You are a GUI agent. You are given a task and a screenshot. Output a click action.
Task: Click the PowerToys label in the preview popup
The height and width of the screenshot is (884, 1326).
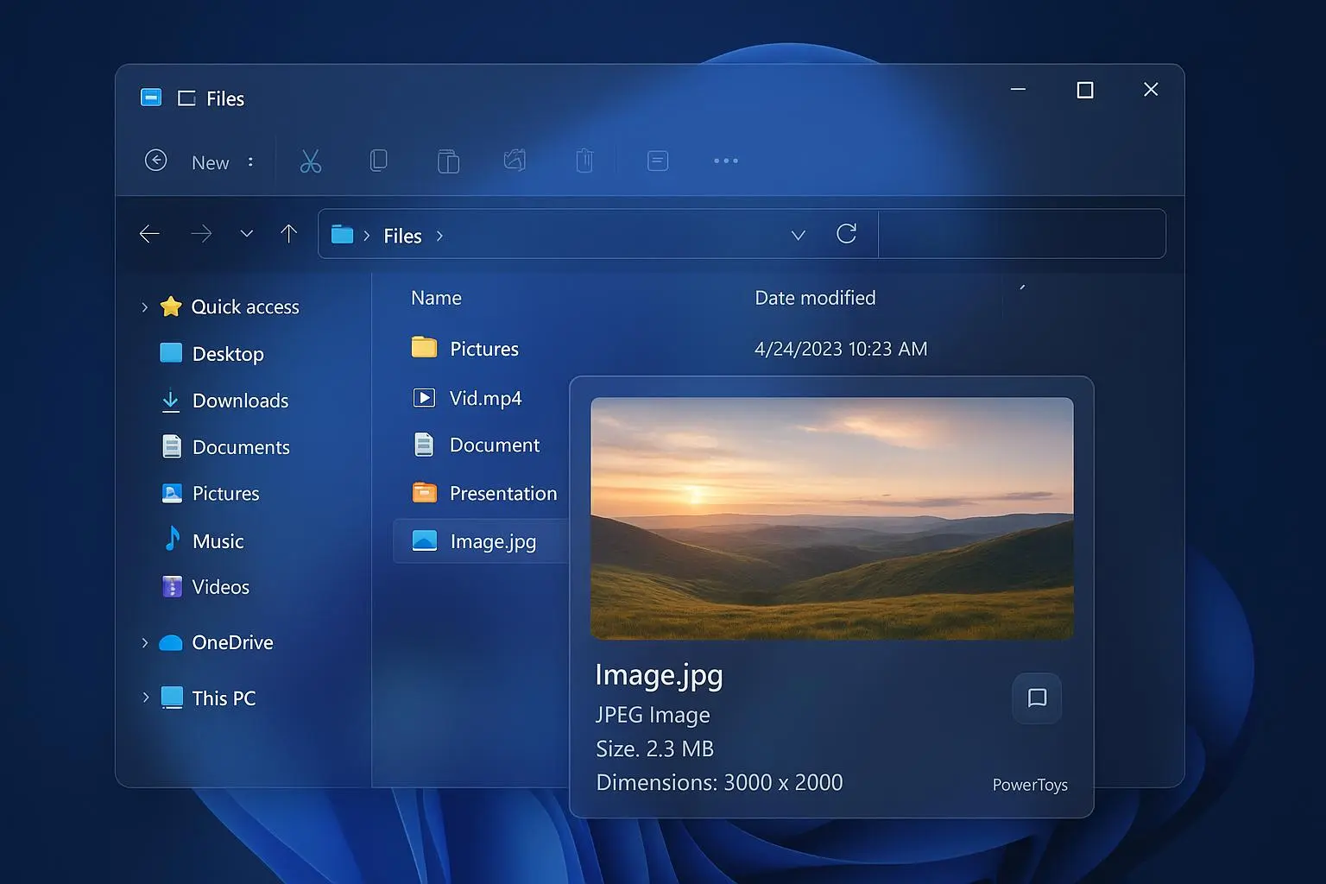tap(1030, 785)
